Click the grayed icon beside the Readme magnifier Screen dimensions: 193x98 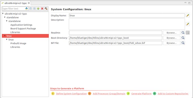(x=188, y=33)
